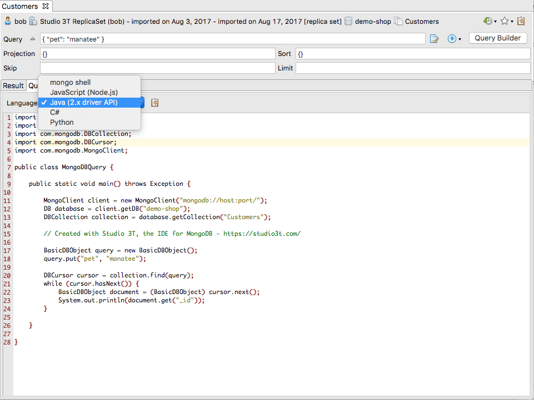Image resolution: width=534 pixels, height=400 pixels.
Task: Open the query history icon
Action: coord(487,21)
